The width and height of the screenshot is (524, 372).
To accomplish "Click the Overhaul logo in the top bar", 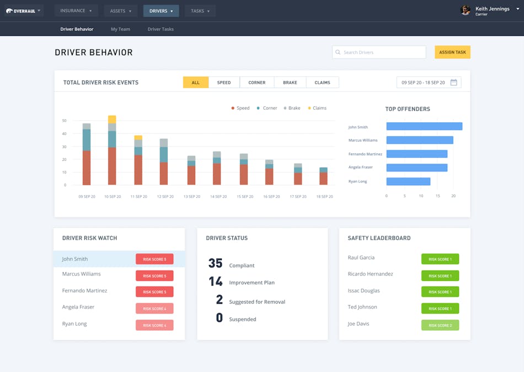I will coord(22,10).
